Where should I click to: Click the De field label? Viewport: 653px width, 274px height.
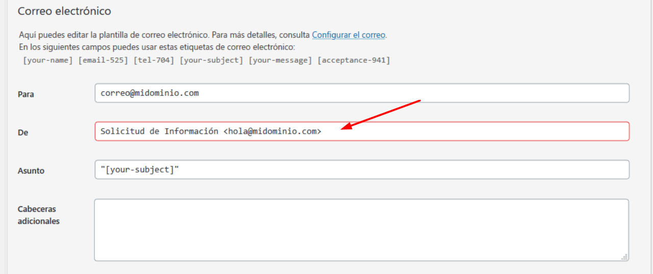pyautogui.click(x=23, y=133)
